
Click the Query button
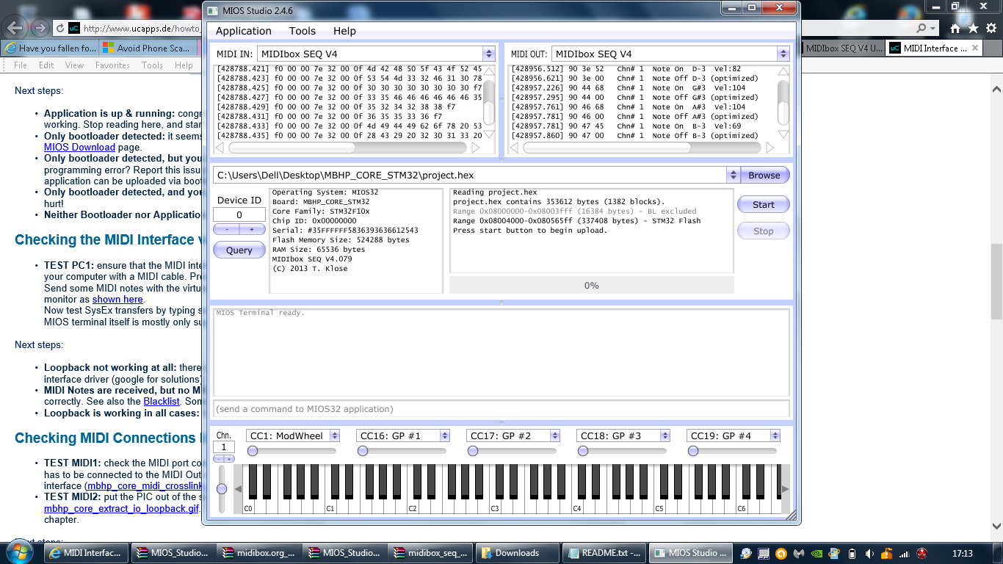[x=239, y=250]
